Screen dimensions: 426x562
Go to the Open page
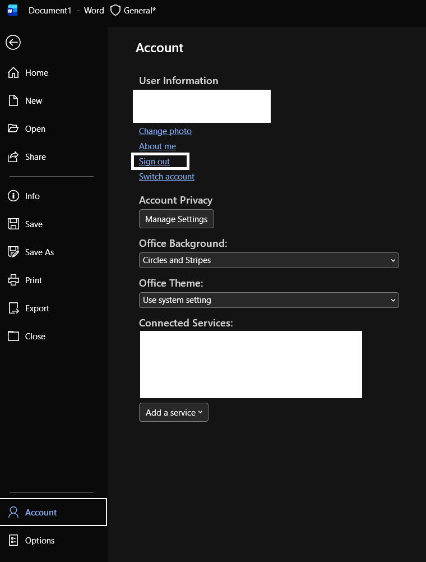click(x=53, y=128)
